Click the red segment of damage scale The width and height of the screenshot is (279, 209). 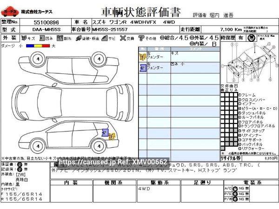[46, 46]
